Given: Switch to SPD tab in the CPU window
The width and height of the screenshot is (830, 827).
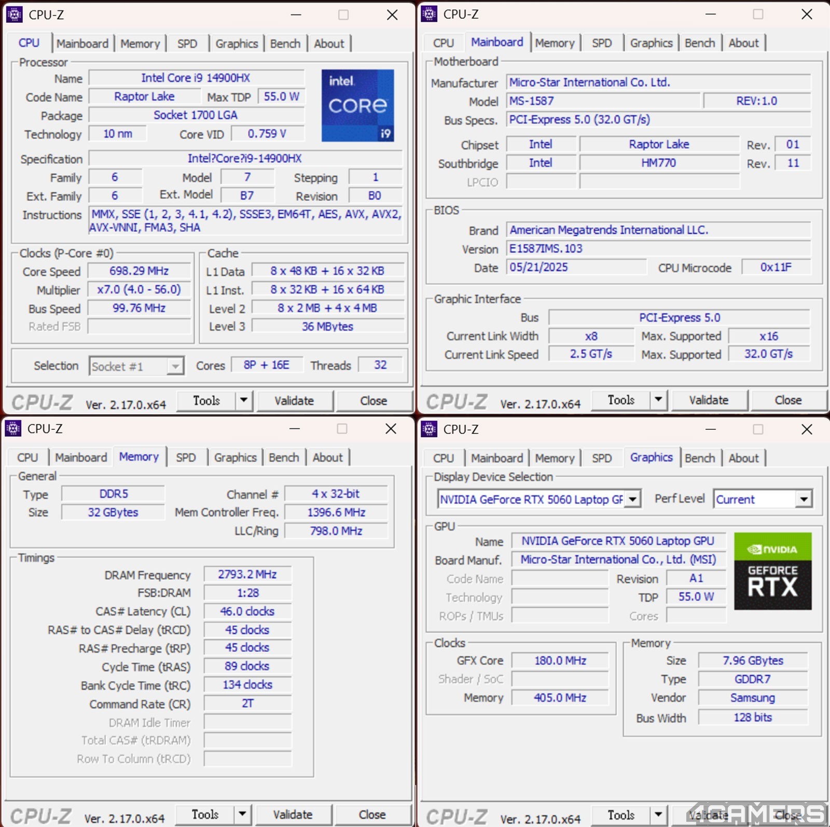Looking at the screenshot, I should tap(187, 44).
